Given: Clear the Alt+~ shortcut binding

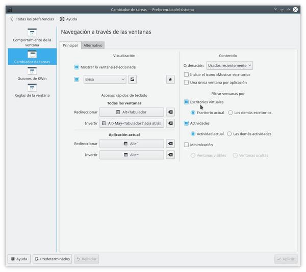Looking at the screenshot, I should (170, 155).
